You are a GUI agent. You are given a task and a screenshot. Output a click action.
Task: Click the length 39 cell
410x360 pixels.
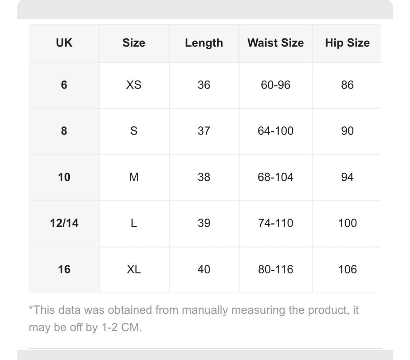[204, 223]
